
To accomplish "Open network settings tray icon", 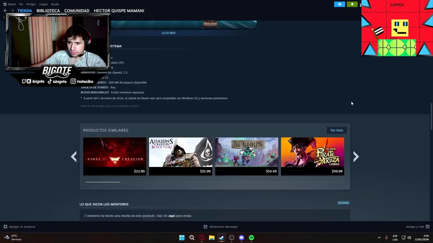I will click(x=404, y=238).
